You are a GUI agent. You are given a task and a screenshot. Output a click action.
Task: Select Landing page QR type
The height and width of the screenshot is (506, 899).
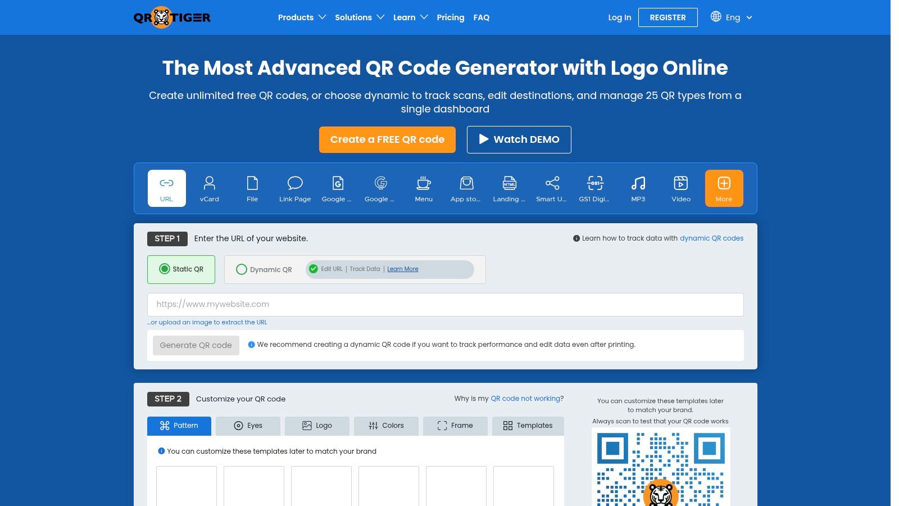(x=509, y=188)
